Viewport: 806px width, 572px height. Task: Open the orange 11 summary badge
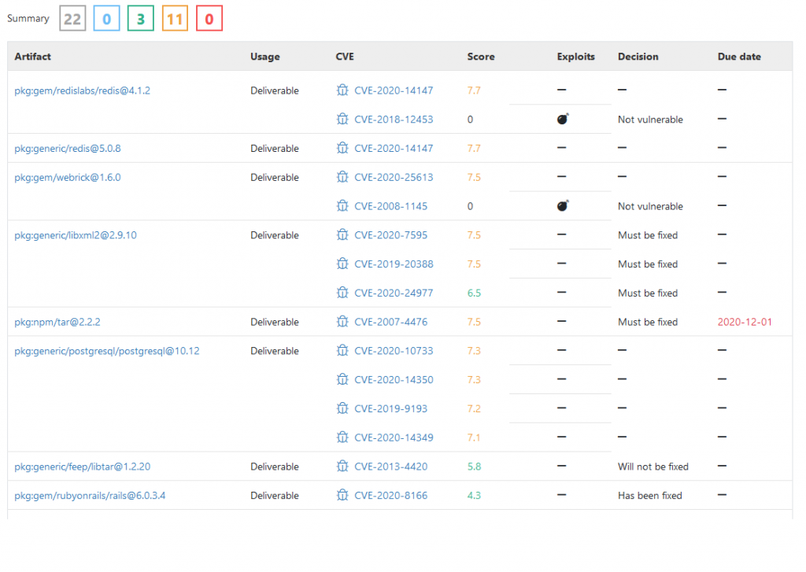pos(174,18)
